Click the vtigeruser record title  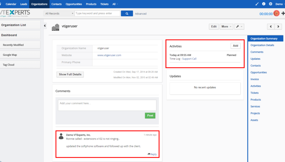coord(70,26)
